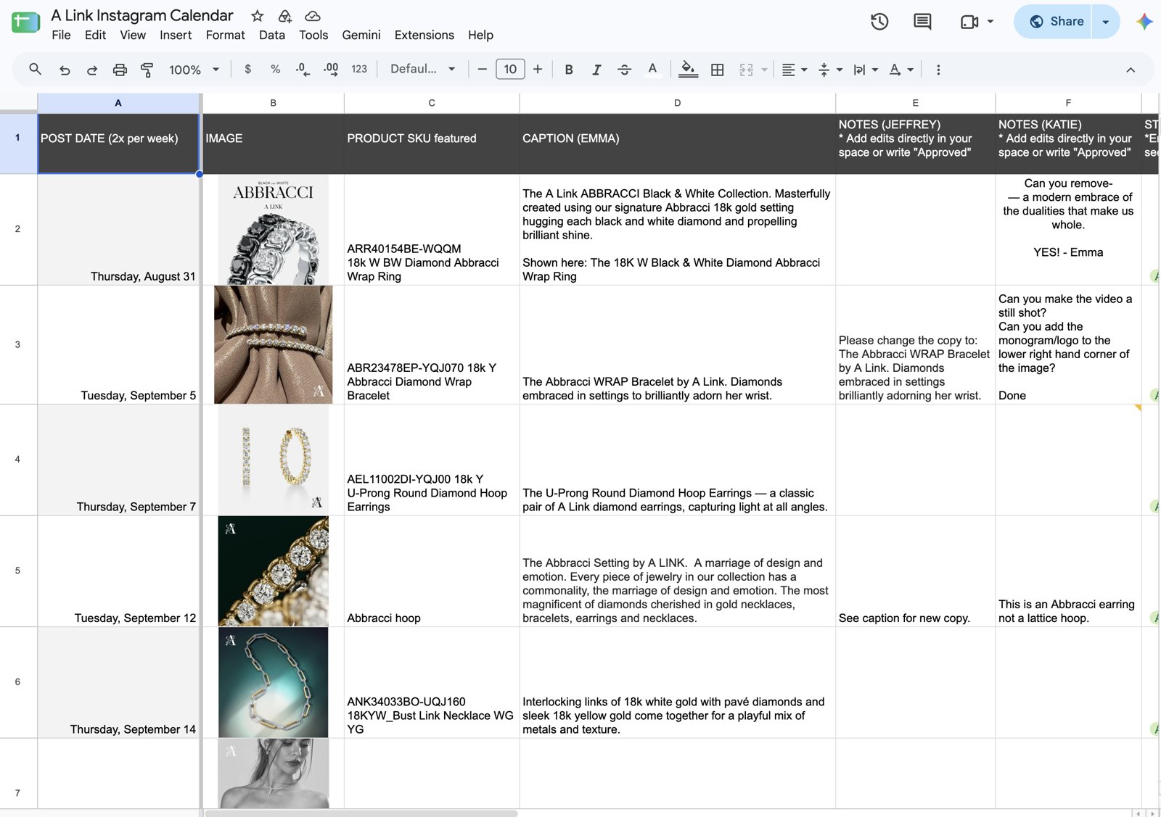1161x817 pixels.
Task: Open the font family dropdown
Action: pos(422,70)
